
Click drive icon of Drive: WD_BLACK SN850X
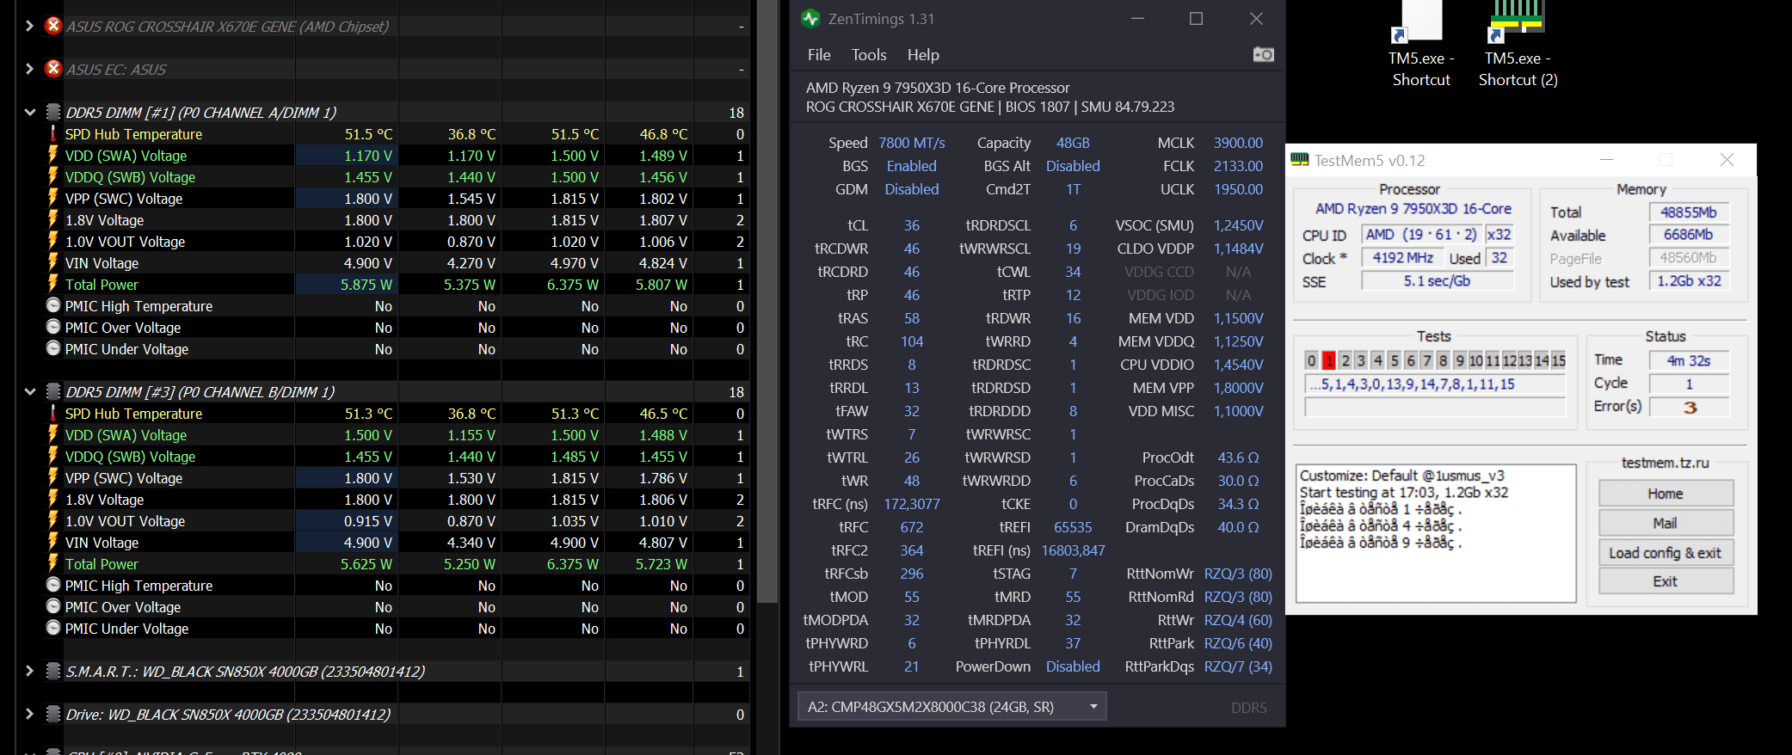52,714
